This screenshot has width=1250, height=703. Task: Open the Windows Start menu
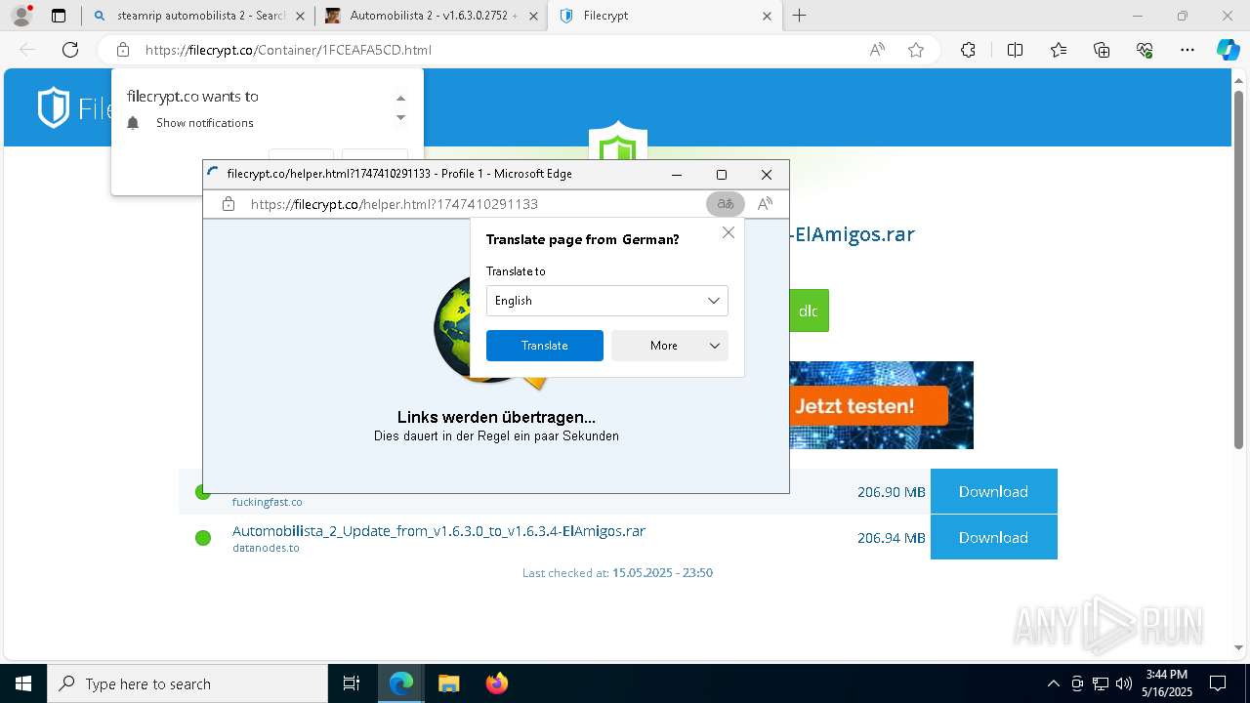23,683
